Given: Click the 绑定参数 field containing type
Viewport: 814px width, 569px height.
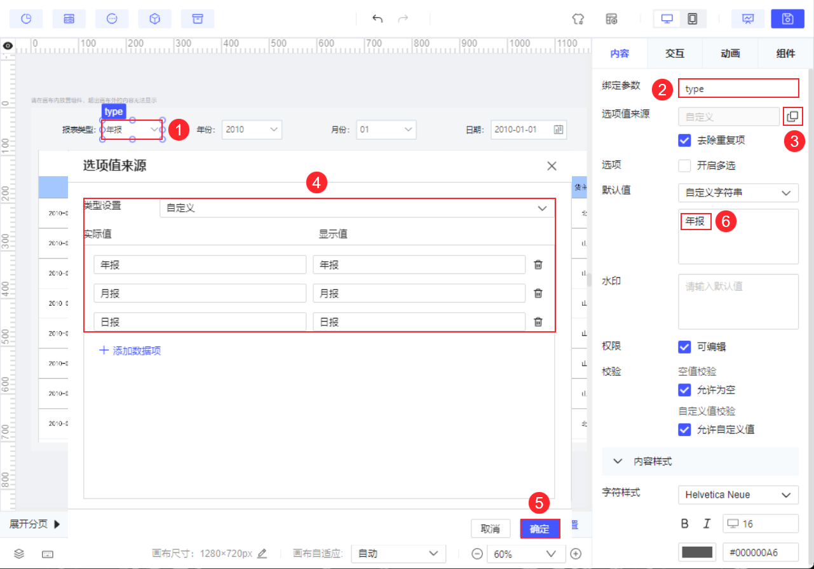Looking at the screenshot, I should (738, 88).
